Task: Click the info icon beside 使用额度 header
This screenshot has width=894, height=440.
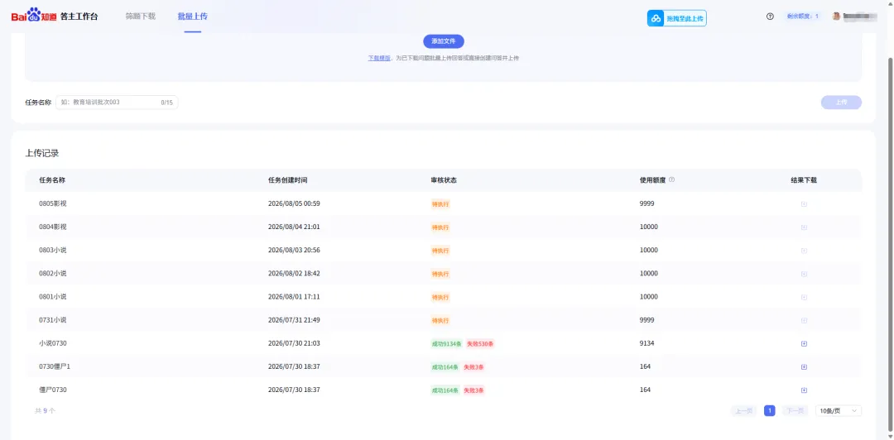Action: [671, 179]
